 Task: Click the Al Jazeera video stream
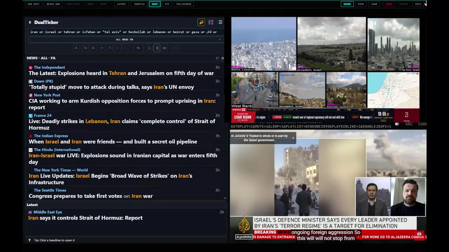point(328,185)
